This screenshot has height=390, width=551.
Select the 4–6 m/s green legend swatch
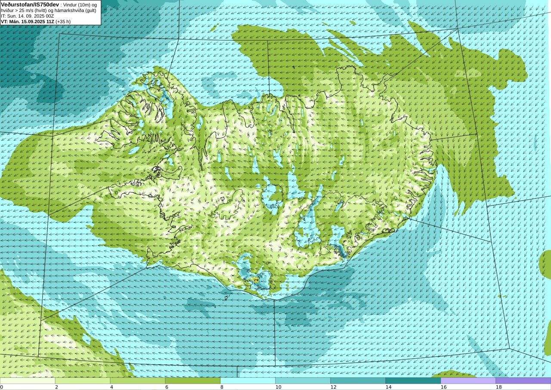[x=138, y=381]
